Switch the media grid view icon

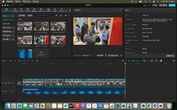pos(57,15)
